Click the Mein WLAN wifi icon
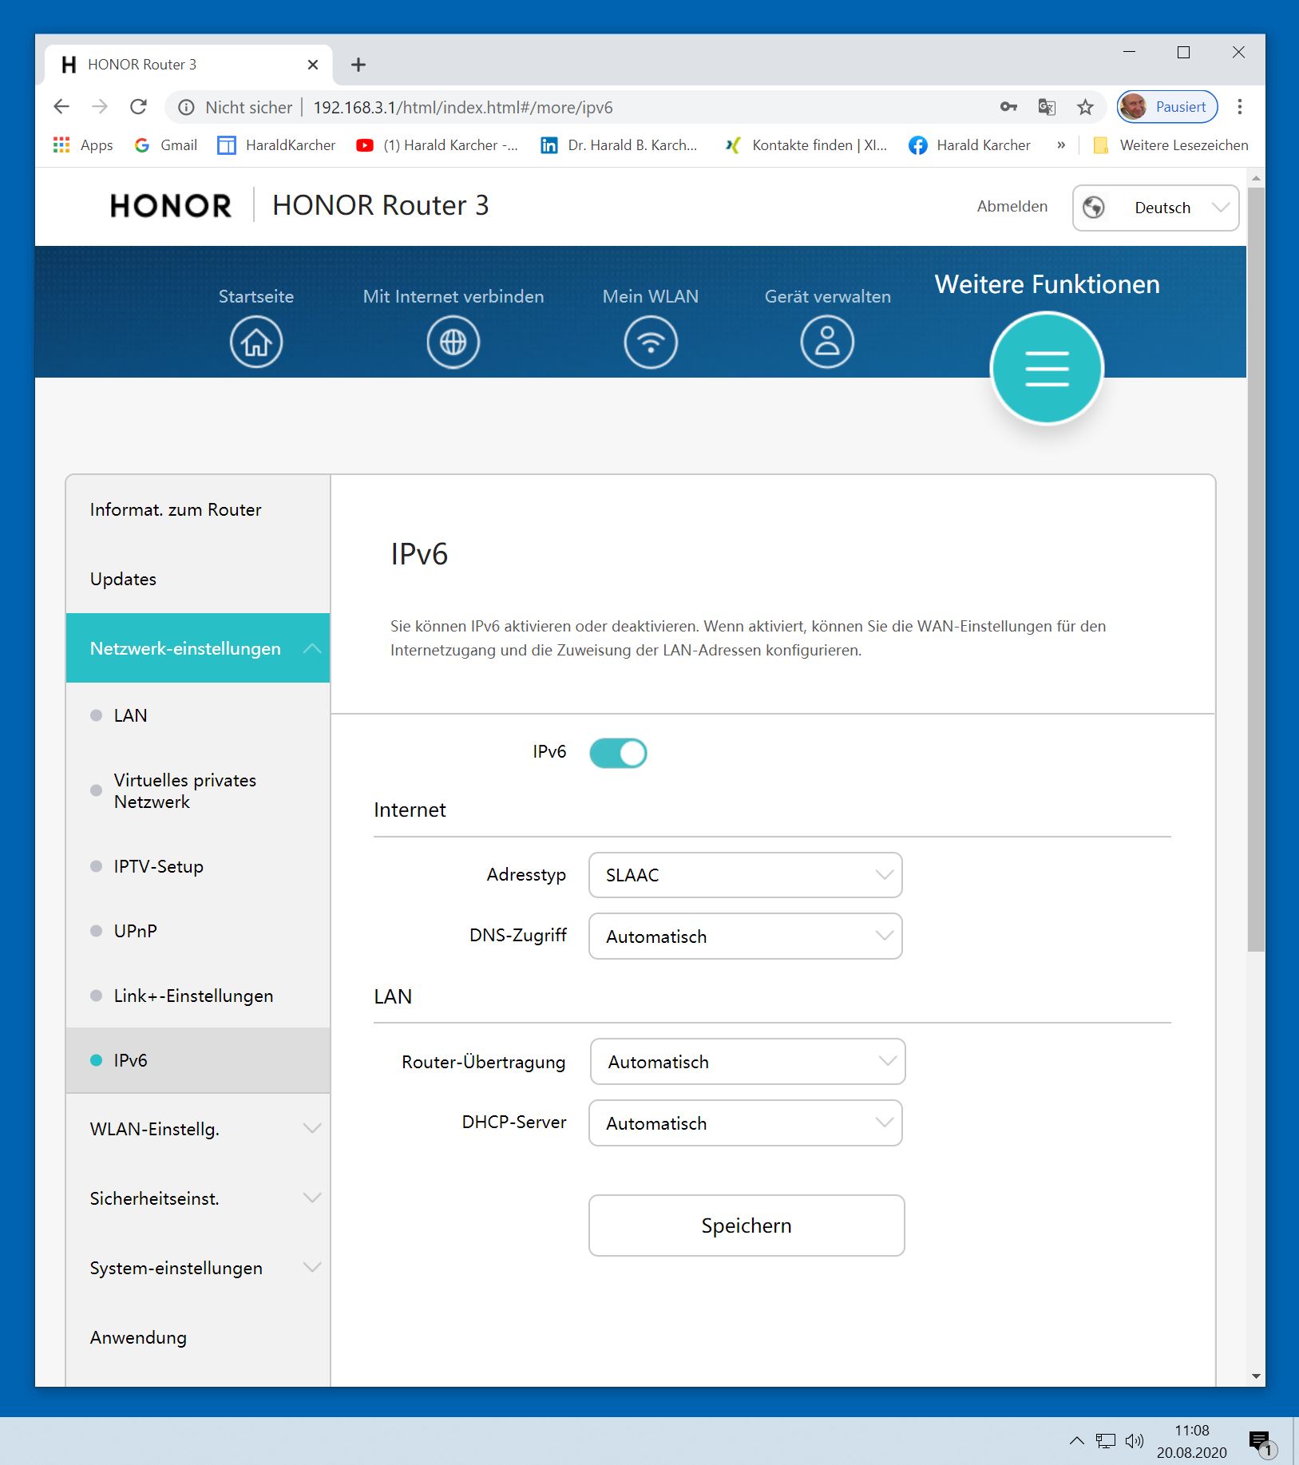 click(651, 342)
